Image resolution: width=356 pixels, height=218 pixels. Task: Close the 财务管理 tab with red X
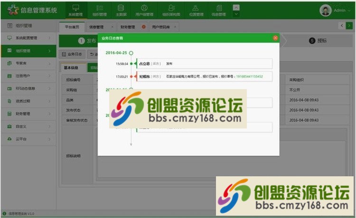(143, 27)
